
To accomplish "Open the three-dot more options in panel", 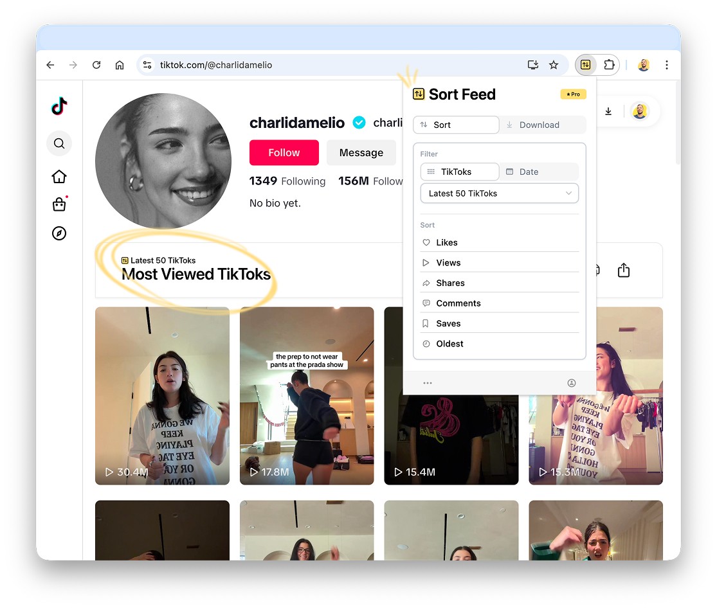I will [x=428, y=383].
